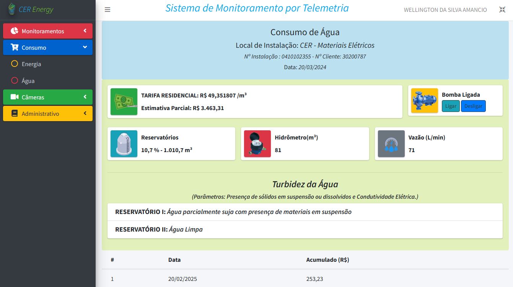Click user name WELLINGTON DA SILVA AMANCIO
This screenshot has width=513, height=287.
[445, 10]
